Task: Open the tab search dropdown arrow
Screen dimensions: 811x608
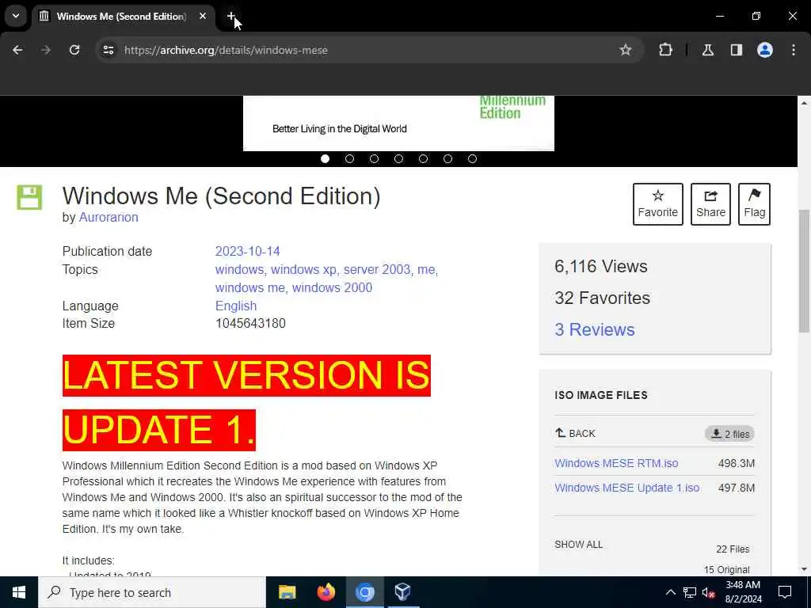Action: tap(16, 16)
